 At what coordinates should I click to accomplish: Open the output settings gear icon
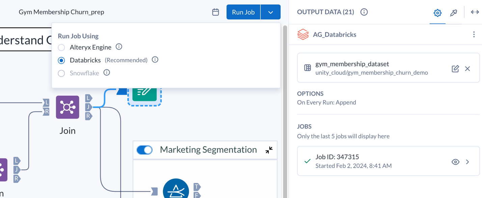(437, 12)
